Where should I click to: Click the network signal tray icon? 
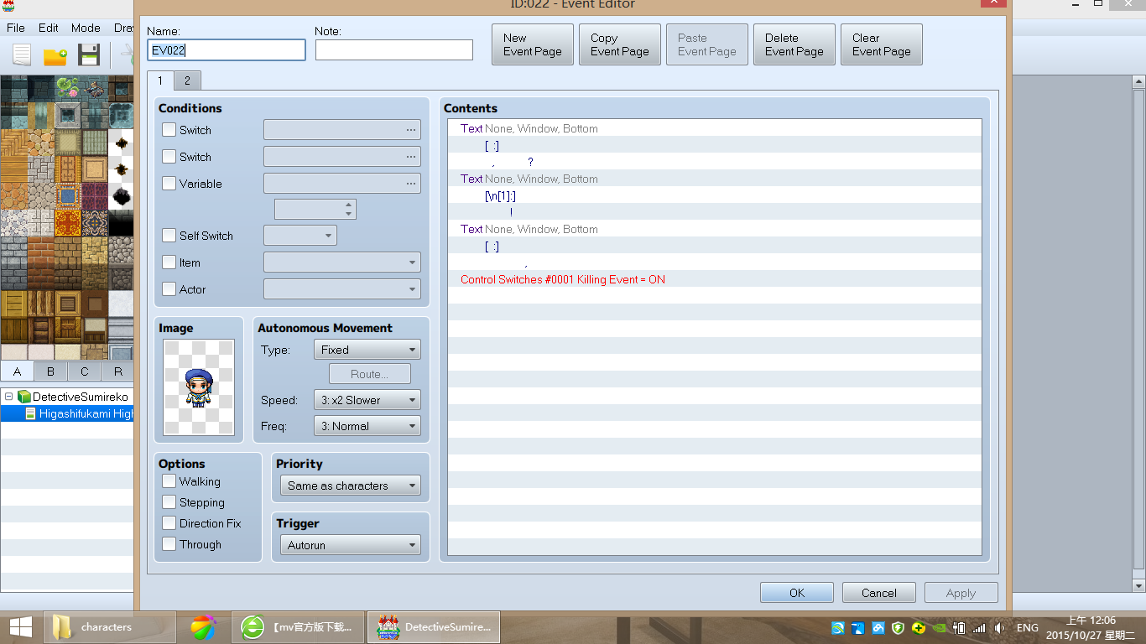979,627
